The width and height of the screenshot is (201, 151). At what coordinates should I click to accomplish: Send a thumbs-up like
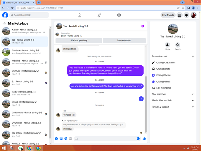point(144,139)
